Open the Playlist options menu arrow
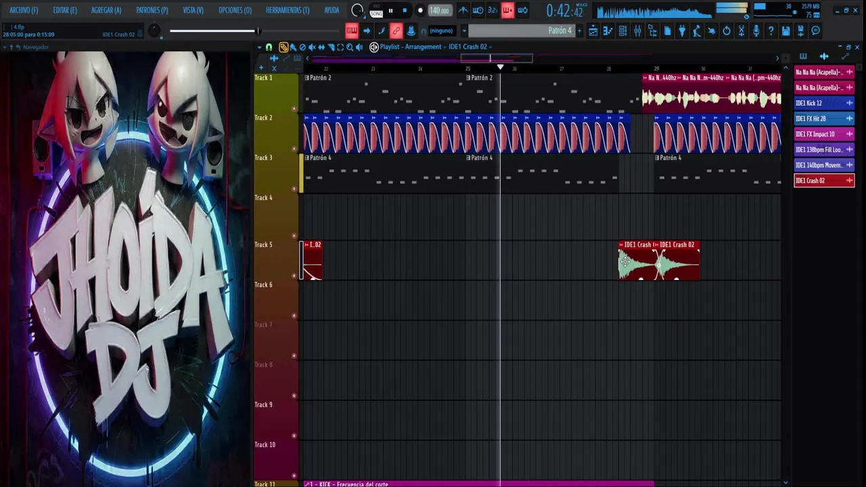The width and height of the screenshot is (866, 487). [258, 47]
